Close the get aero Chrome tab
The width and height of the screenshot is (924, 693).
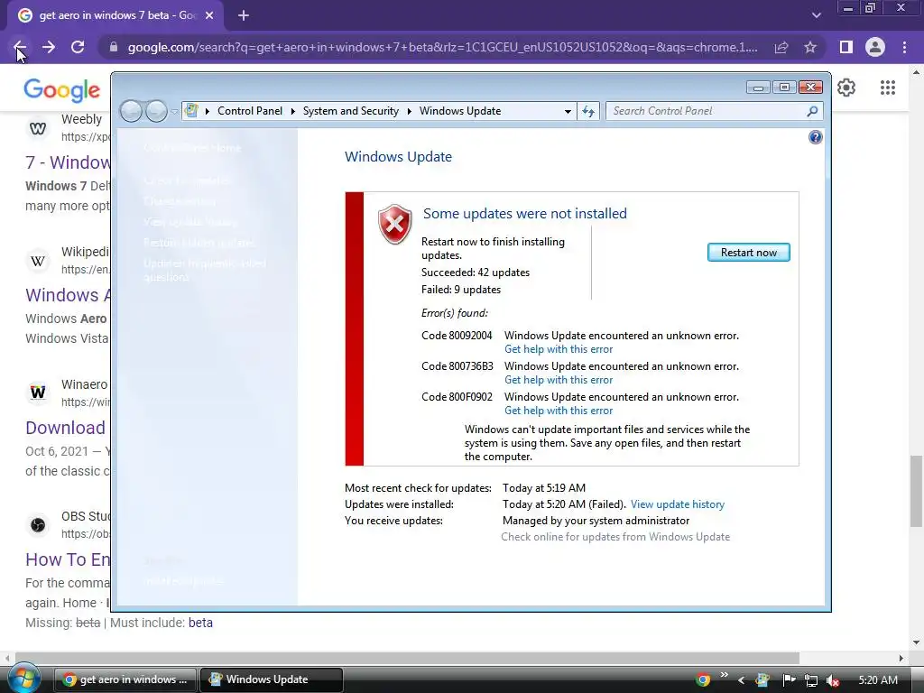tap(209, 15)
